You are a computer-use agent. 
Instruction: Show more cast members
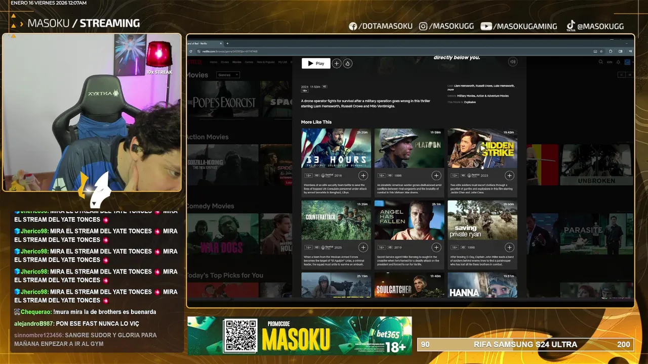[451, 89]
